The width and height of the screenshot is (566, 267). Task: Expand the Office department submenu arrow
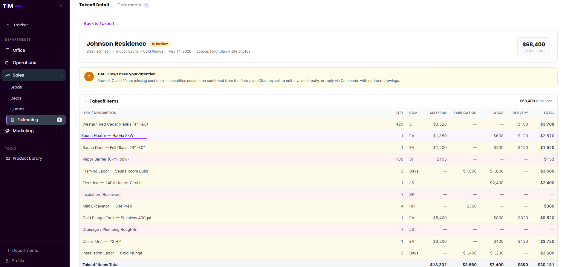pos(62,50)
